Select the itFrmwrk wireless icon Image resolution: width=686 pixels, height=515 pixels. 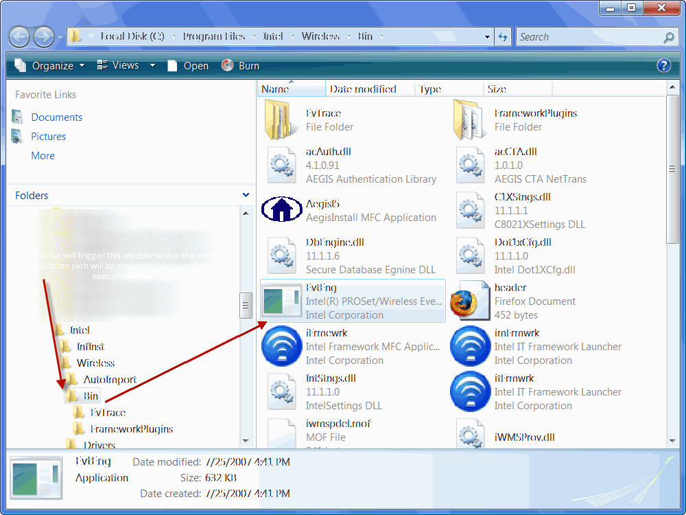[x=471, y=391]
